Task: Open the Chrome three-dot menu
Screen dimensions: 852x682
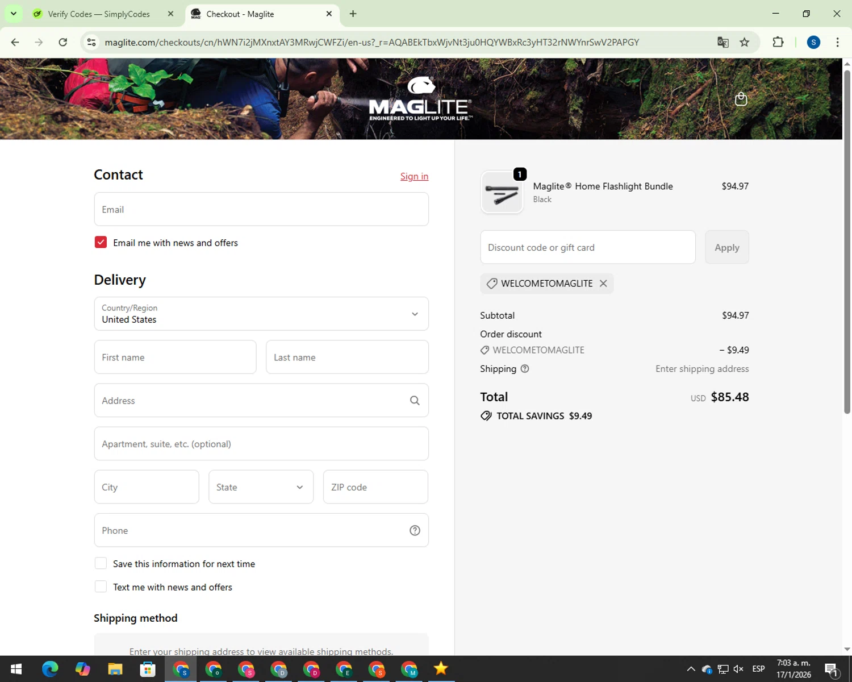Action: (x=837, y=42)
